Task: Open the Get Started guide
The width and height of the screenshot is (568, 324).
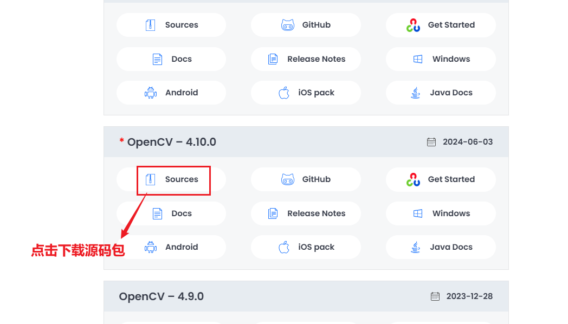Action: (441, 179)
